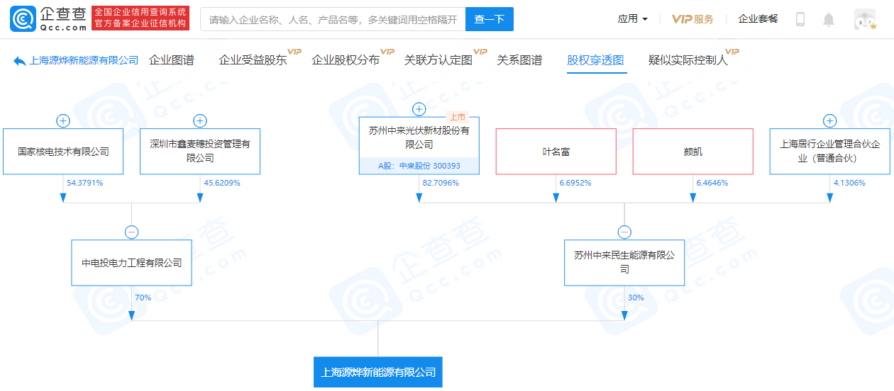Click the 企业套餐 link
894x391 pixels.
[758, 19]
